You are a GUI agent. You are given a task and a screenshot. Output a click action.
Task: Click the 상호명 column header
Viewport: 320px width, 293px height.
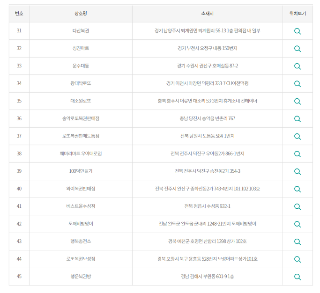pos(81,14)
